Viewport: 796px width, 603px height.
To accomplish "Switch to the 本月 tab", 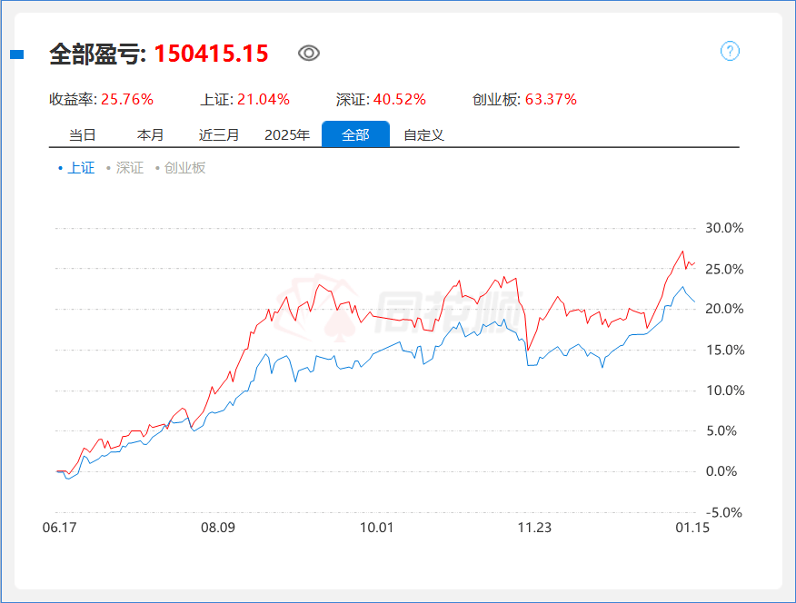I will (x=150, y=133).
